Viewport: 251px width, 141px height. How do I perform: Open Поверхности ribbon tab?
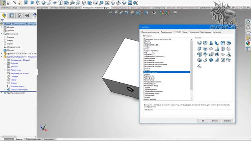[42, 8]
